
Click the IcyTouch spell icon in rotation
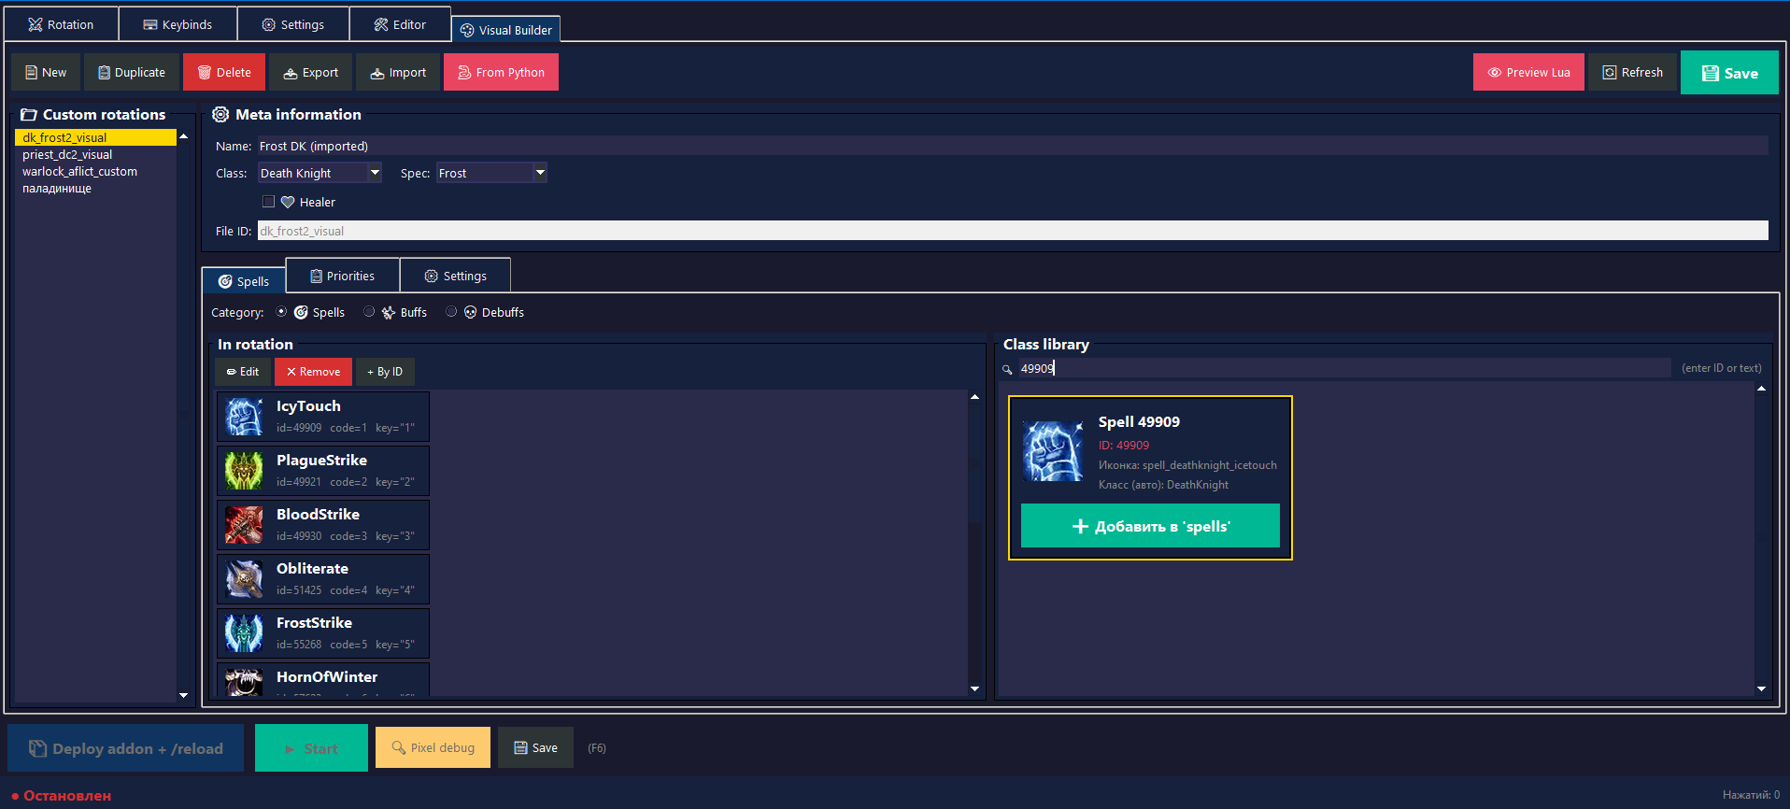(244, 417)
